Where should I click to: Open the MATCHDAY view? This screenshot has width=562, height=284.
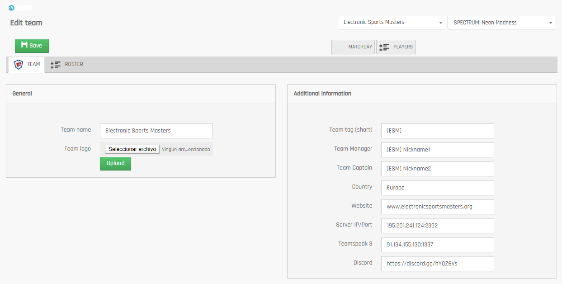point(353,47)
